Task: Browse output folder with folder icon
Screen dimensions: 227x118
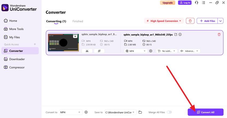Action: click(x=140, y=112)
